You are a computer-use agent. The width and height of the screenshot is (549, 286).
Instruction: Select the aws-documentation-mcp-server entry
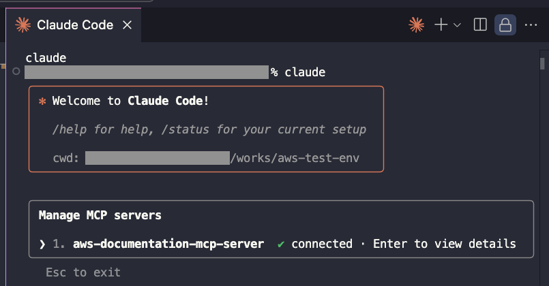(168, 244)
